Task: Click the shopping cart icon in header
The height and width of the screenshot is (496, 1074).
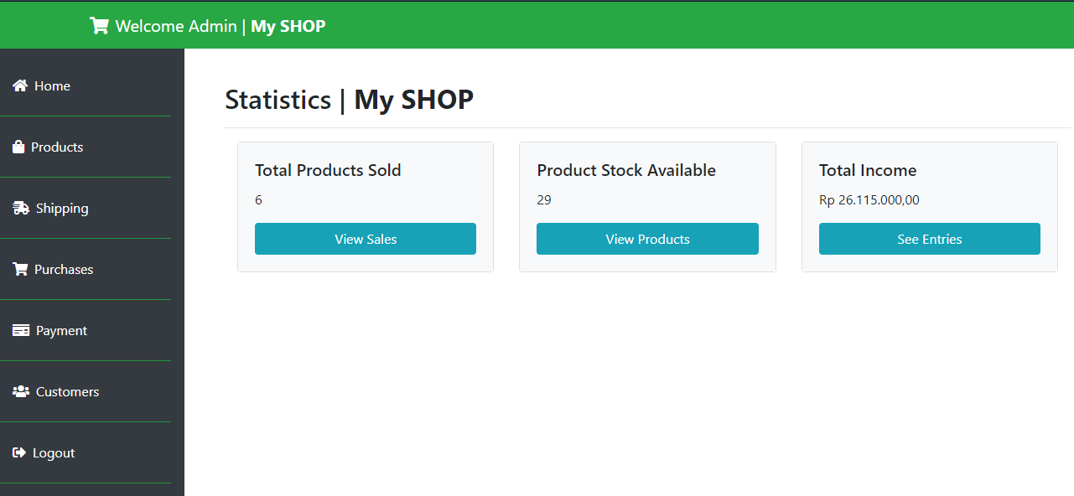Action: (x=99, y=26)
